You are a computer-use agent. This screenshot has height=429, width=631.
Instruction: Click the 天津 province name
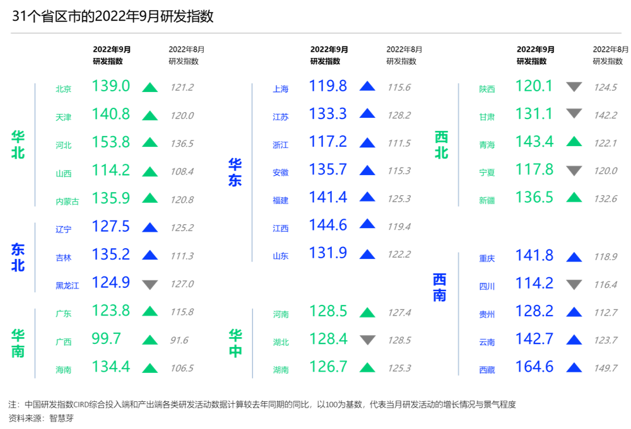63,117
